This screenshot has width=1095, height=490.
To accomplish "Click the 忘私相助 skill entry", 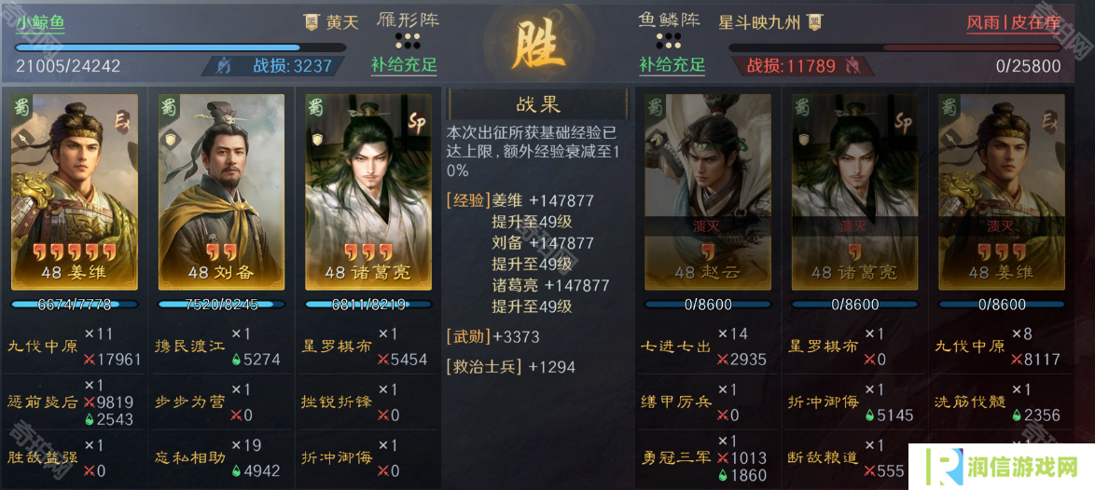I will (190, 458).
